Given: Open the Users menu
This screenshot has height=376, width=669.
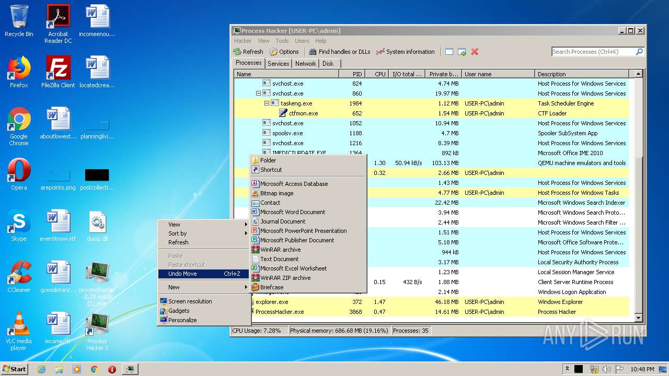Looking at the screenshot, I should [x=302, y=41].
